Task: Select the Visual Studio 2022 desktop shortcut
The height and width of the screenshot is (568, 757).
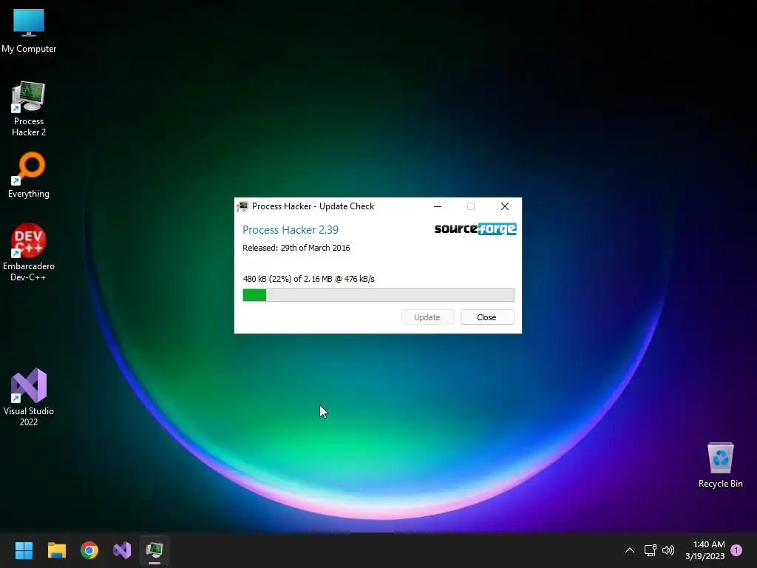Action: [x=29, y=397]
